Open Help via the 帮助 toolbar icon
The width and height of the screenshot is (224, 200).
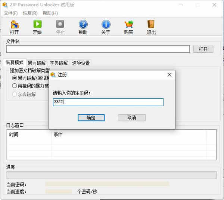(x=83, y=27)
